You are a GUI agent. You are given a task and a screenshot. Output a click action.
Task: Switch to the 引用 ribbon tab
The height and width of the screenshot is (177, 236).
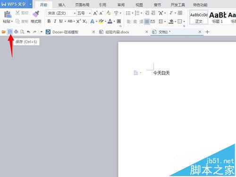(x=102, y=5)
